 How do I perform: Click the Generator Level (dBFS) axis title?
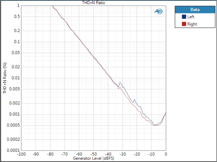(94, 158)
